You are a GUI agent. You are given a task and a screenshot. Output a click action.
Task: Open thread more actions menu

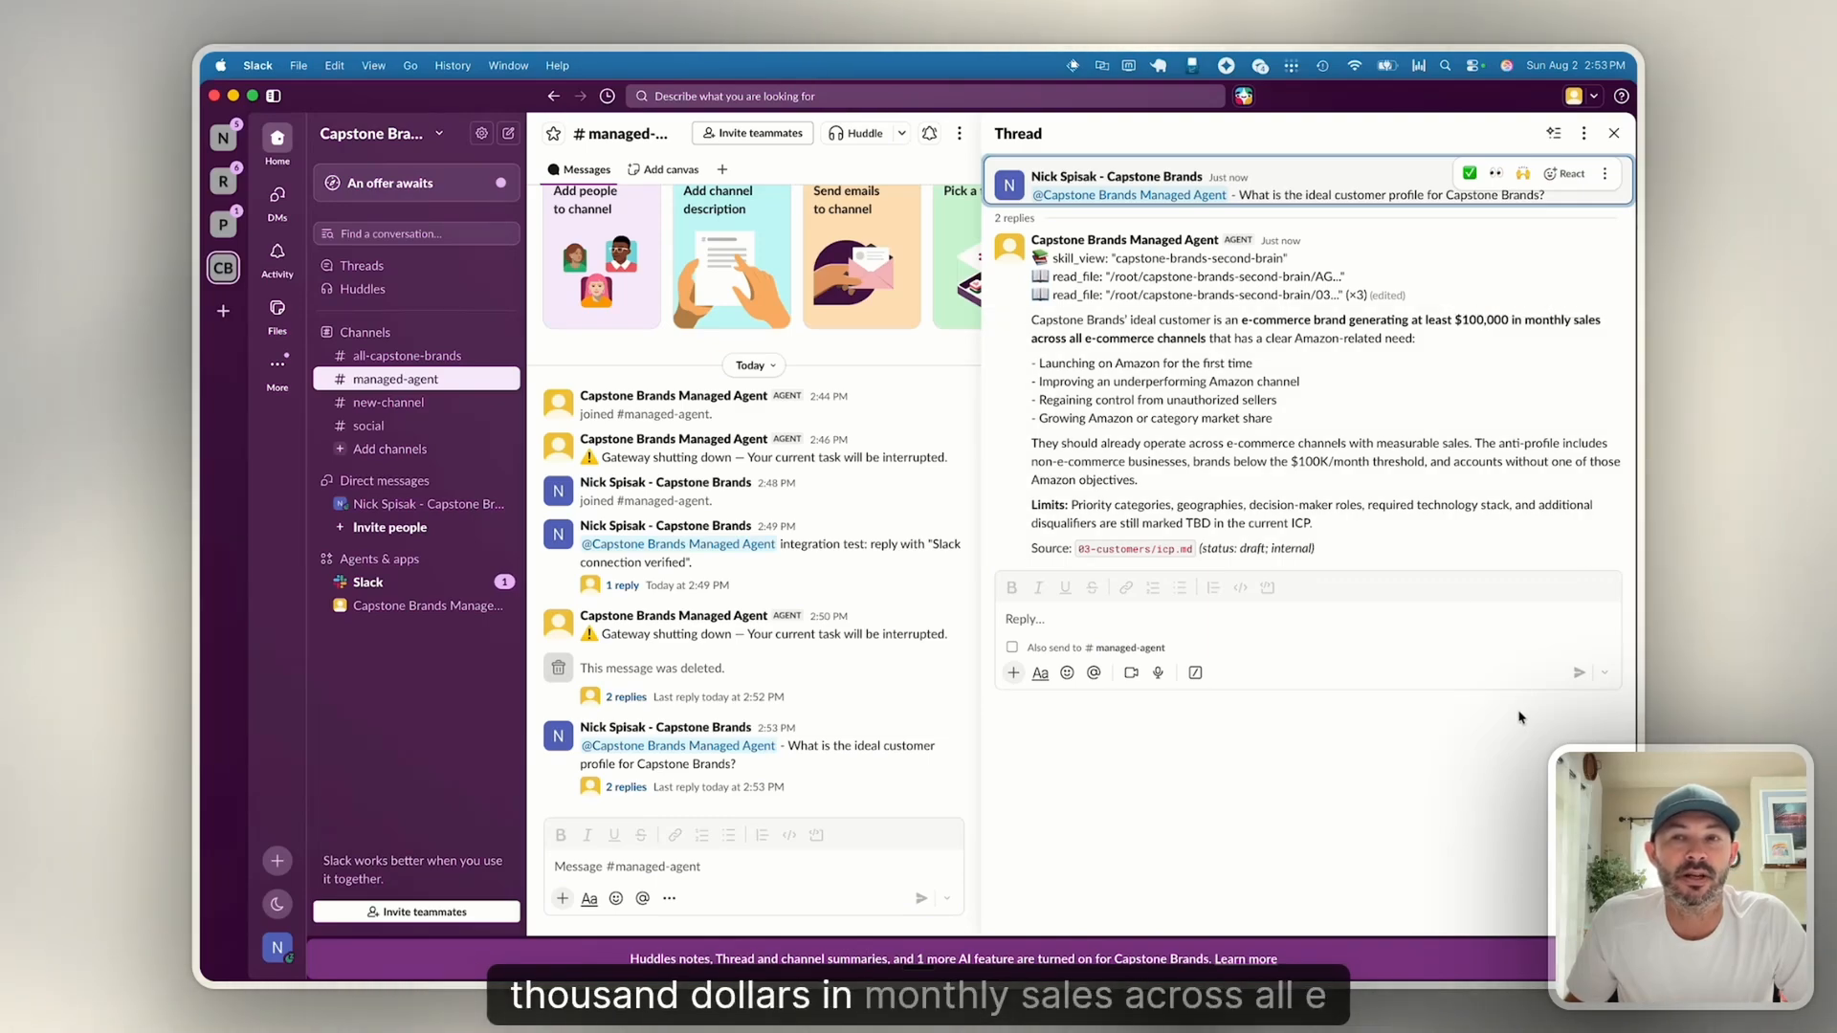1583,134
